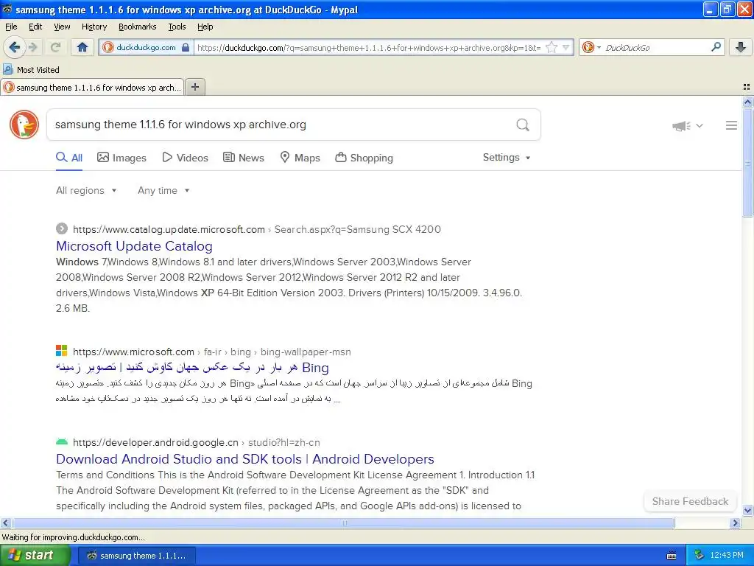754x566 pixels.
Task: Click the developer.android.google.cn URL
Action: tap(155, 442)
